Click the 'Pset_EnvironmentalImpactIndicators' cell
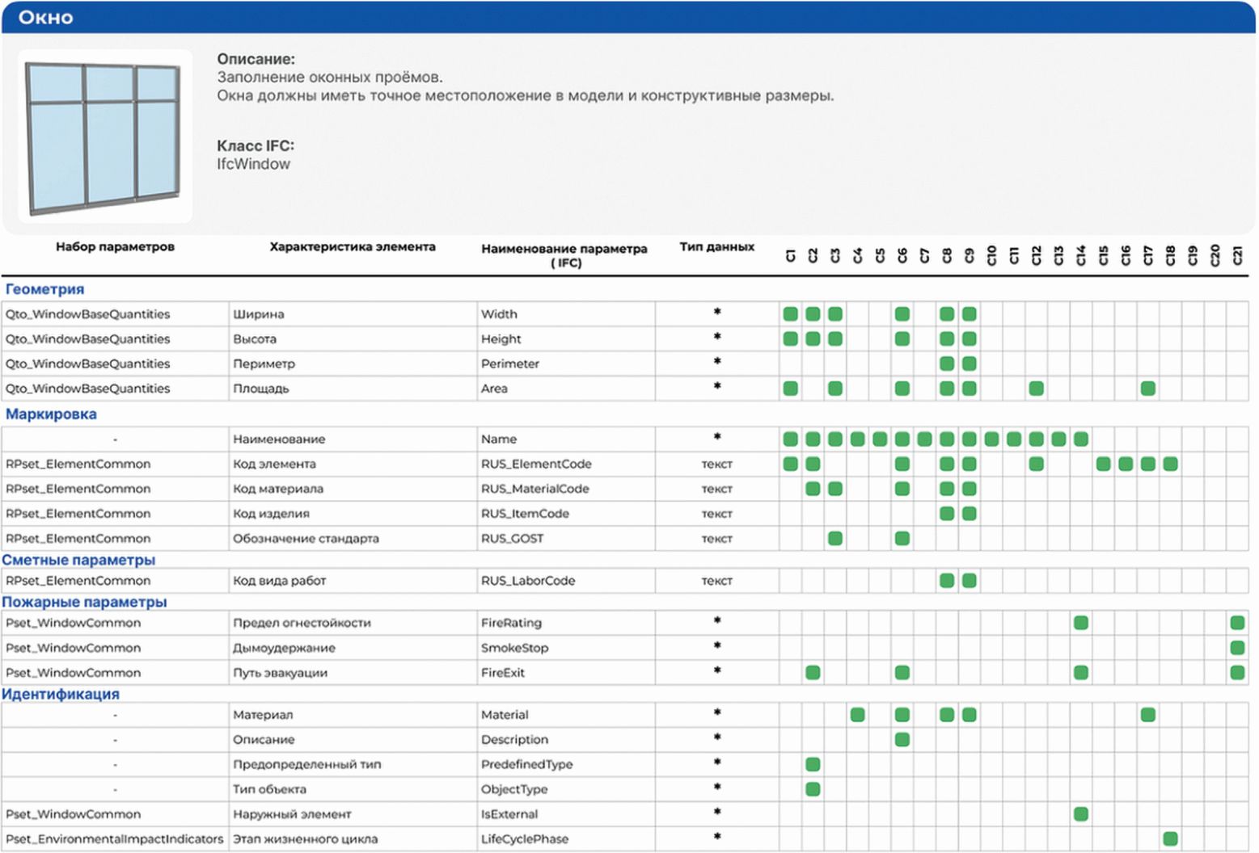Image resolution: width=1259 pixels, height=853 pixels. [114, 839]
